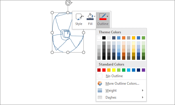Click the Dashes dotted lines icon

100,97
